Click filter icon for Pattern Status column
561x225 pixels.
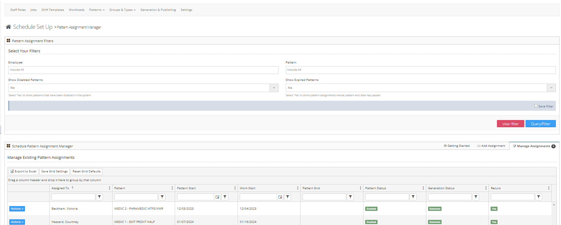tap(413, 197)
